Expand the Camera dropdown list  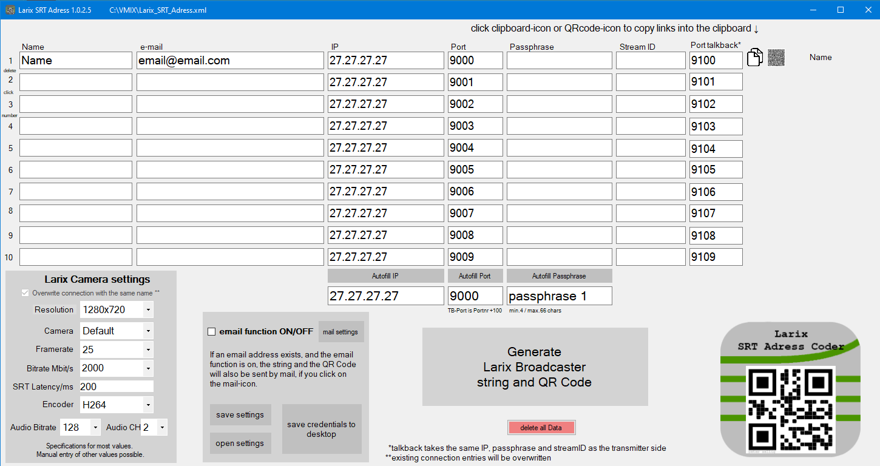[x=148, y=331]
